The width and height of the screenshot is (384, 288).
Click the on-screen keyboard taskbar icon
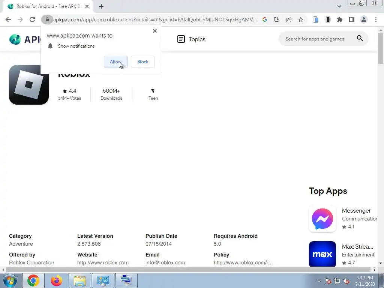click(126, 280)
